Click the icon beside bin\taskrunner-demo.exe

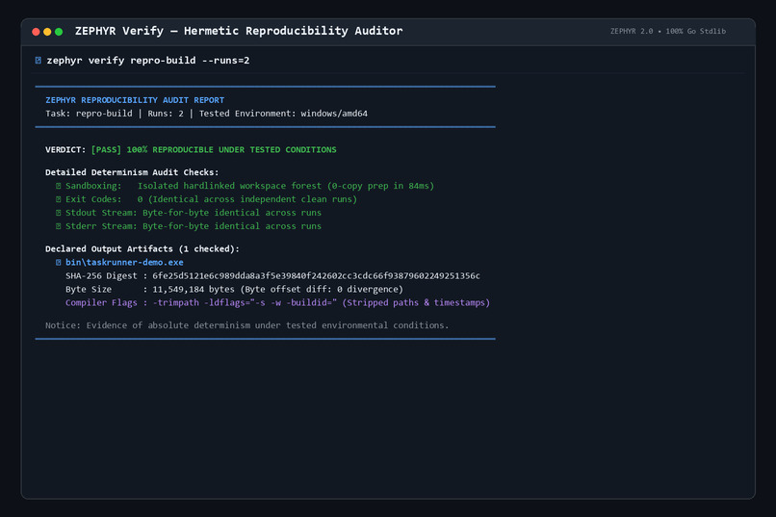[59, 262]
